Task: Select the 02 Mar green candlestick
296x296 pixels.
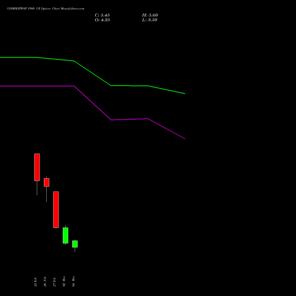Action: [x=66, y=236]
